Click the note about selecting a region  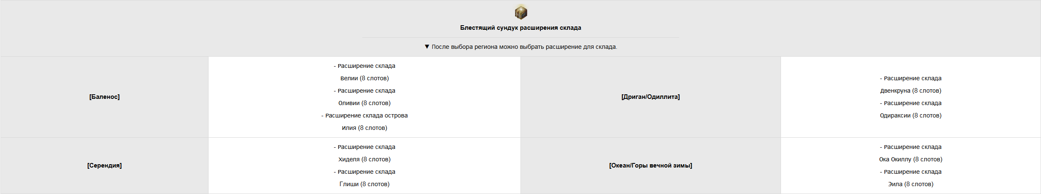pyautogui.click(x=524, y=47)
